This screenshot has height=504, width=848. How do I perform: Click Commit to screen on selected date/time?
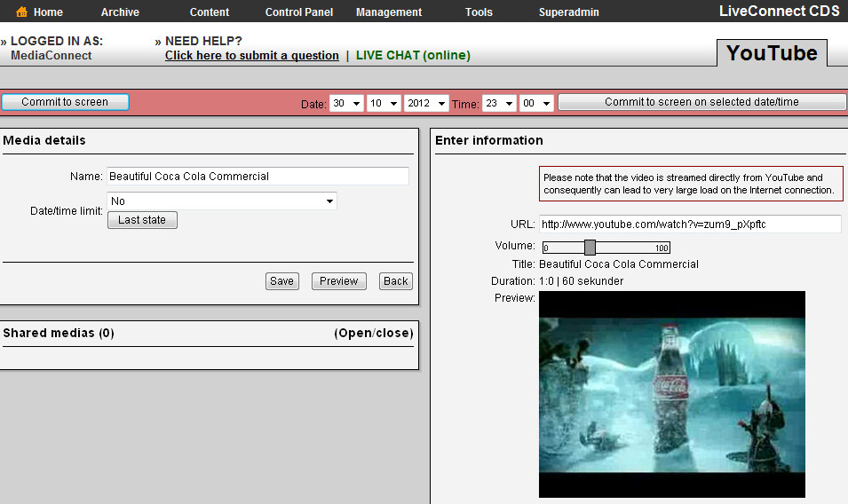click(x=702, y=102)
